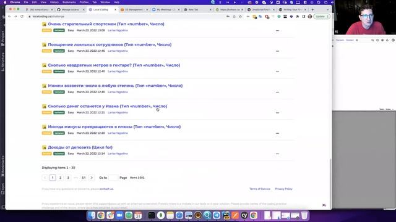This screenshot has height=222, width=396.
Task: Open Cypress 'cy' icon in dock
Action: (x=244, y=215)
